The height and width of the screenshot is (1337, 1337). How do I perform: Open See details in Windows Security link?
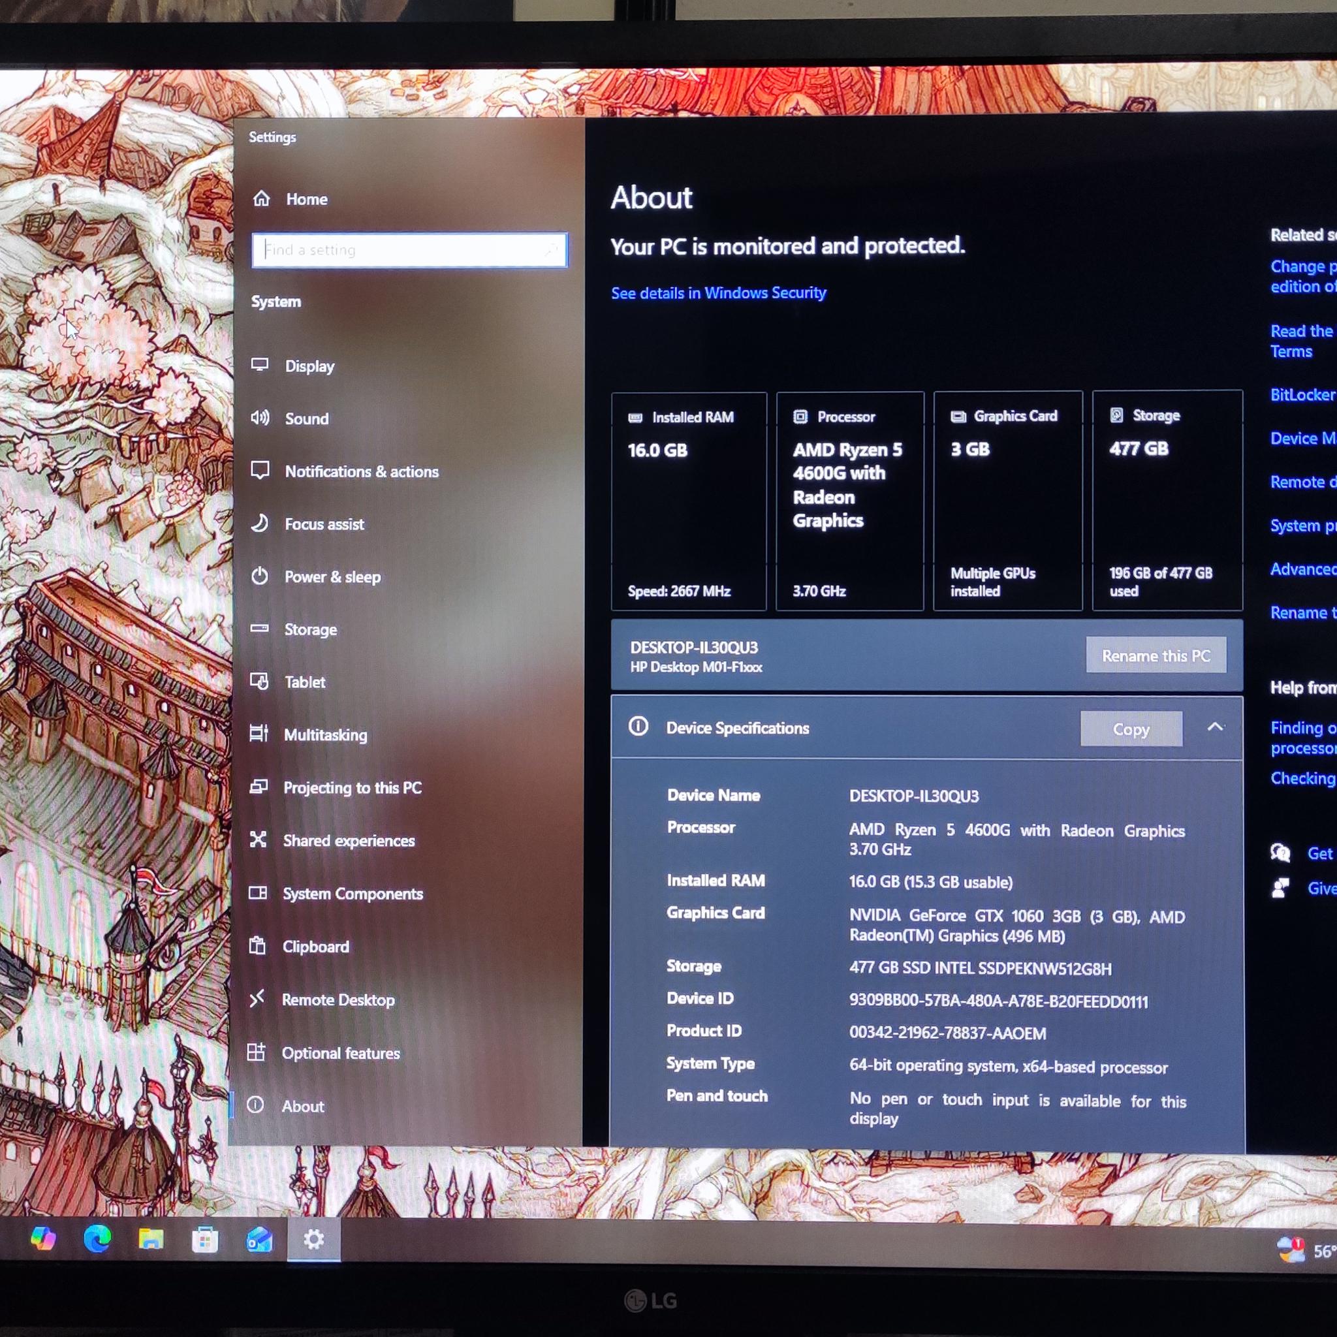point(718,292)
